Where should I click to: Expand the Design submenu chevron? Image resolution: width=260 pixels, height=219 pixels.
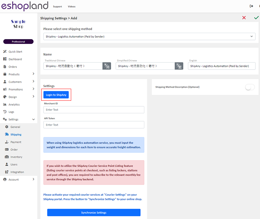tap(33, 96)
